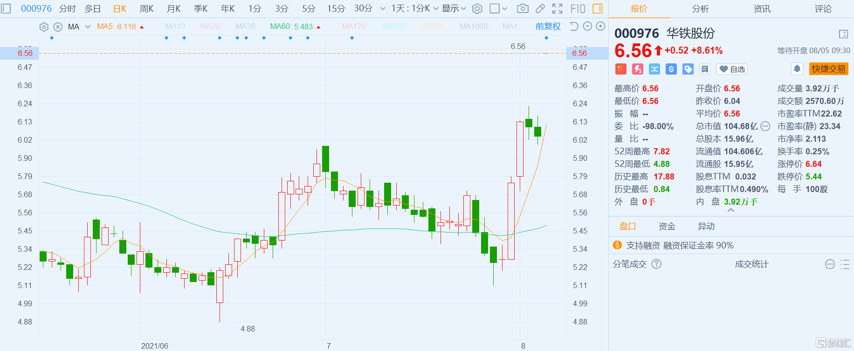Click the price alert bell icon
The image size is (854, 351).
(x=797, y=69)
